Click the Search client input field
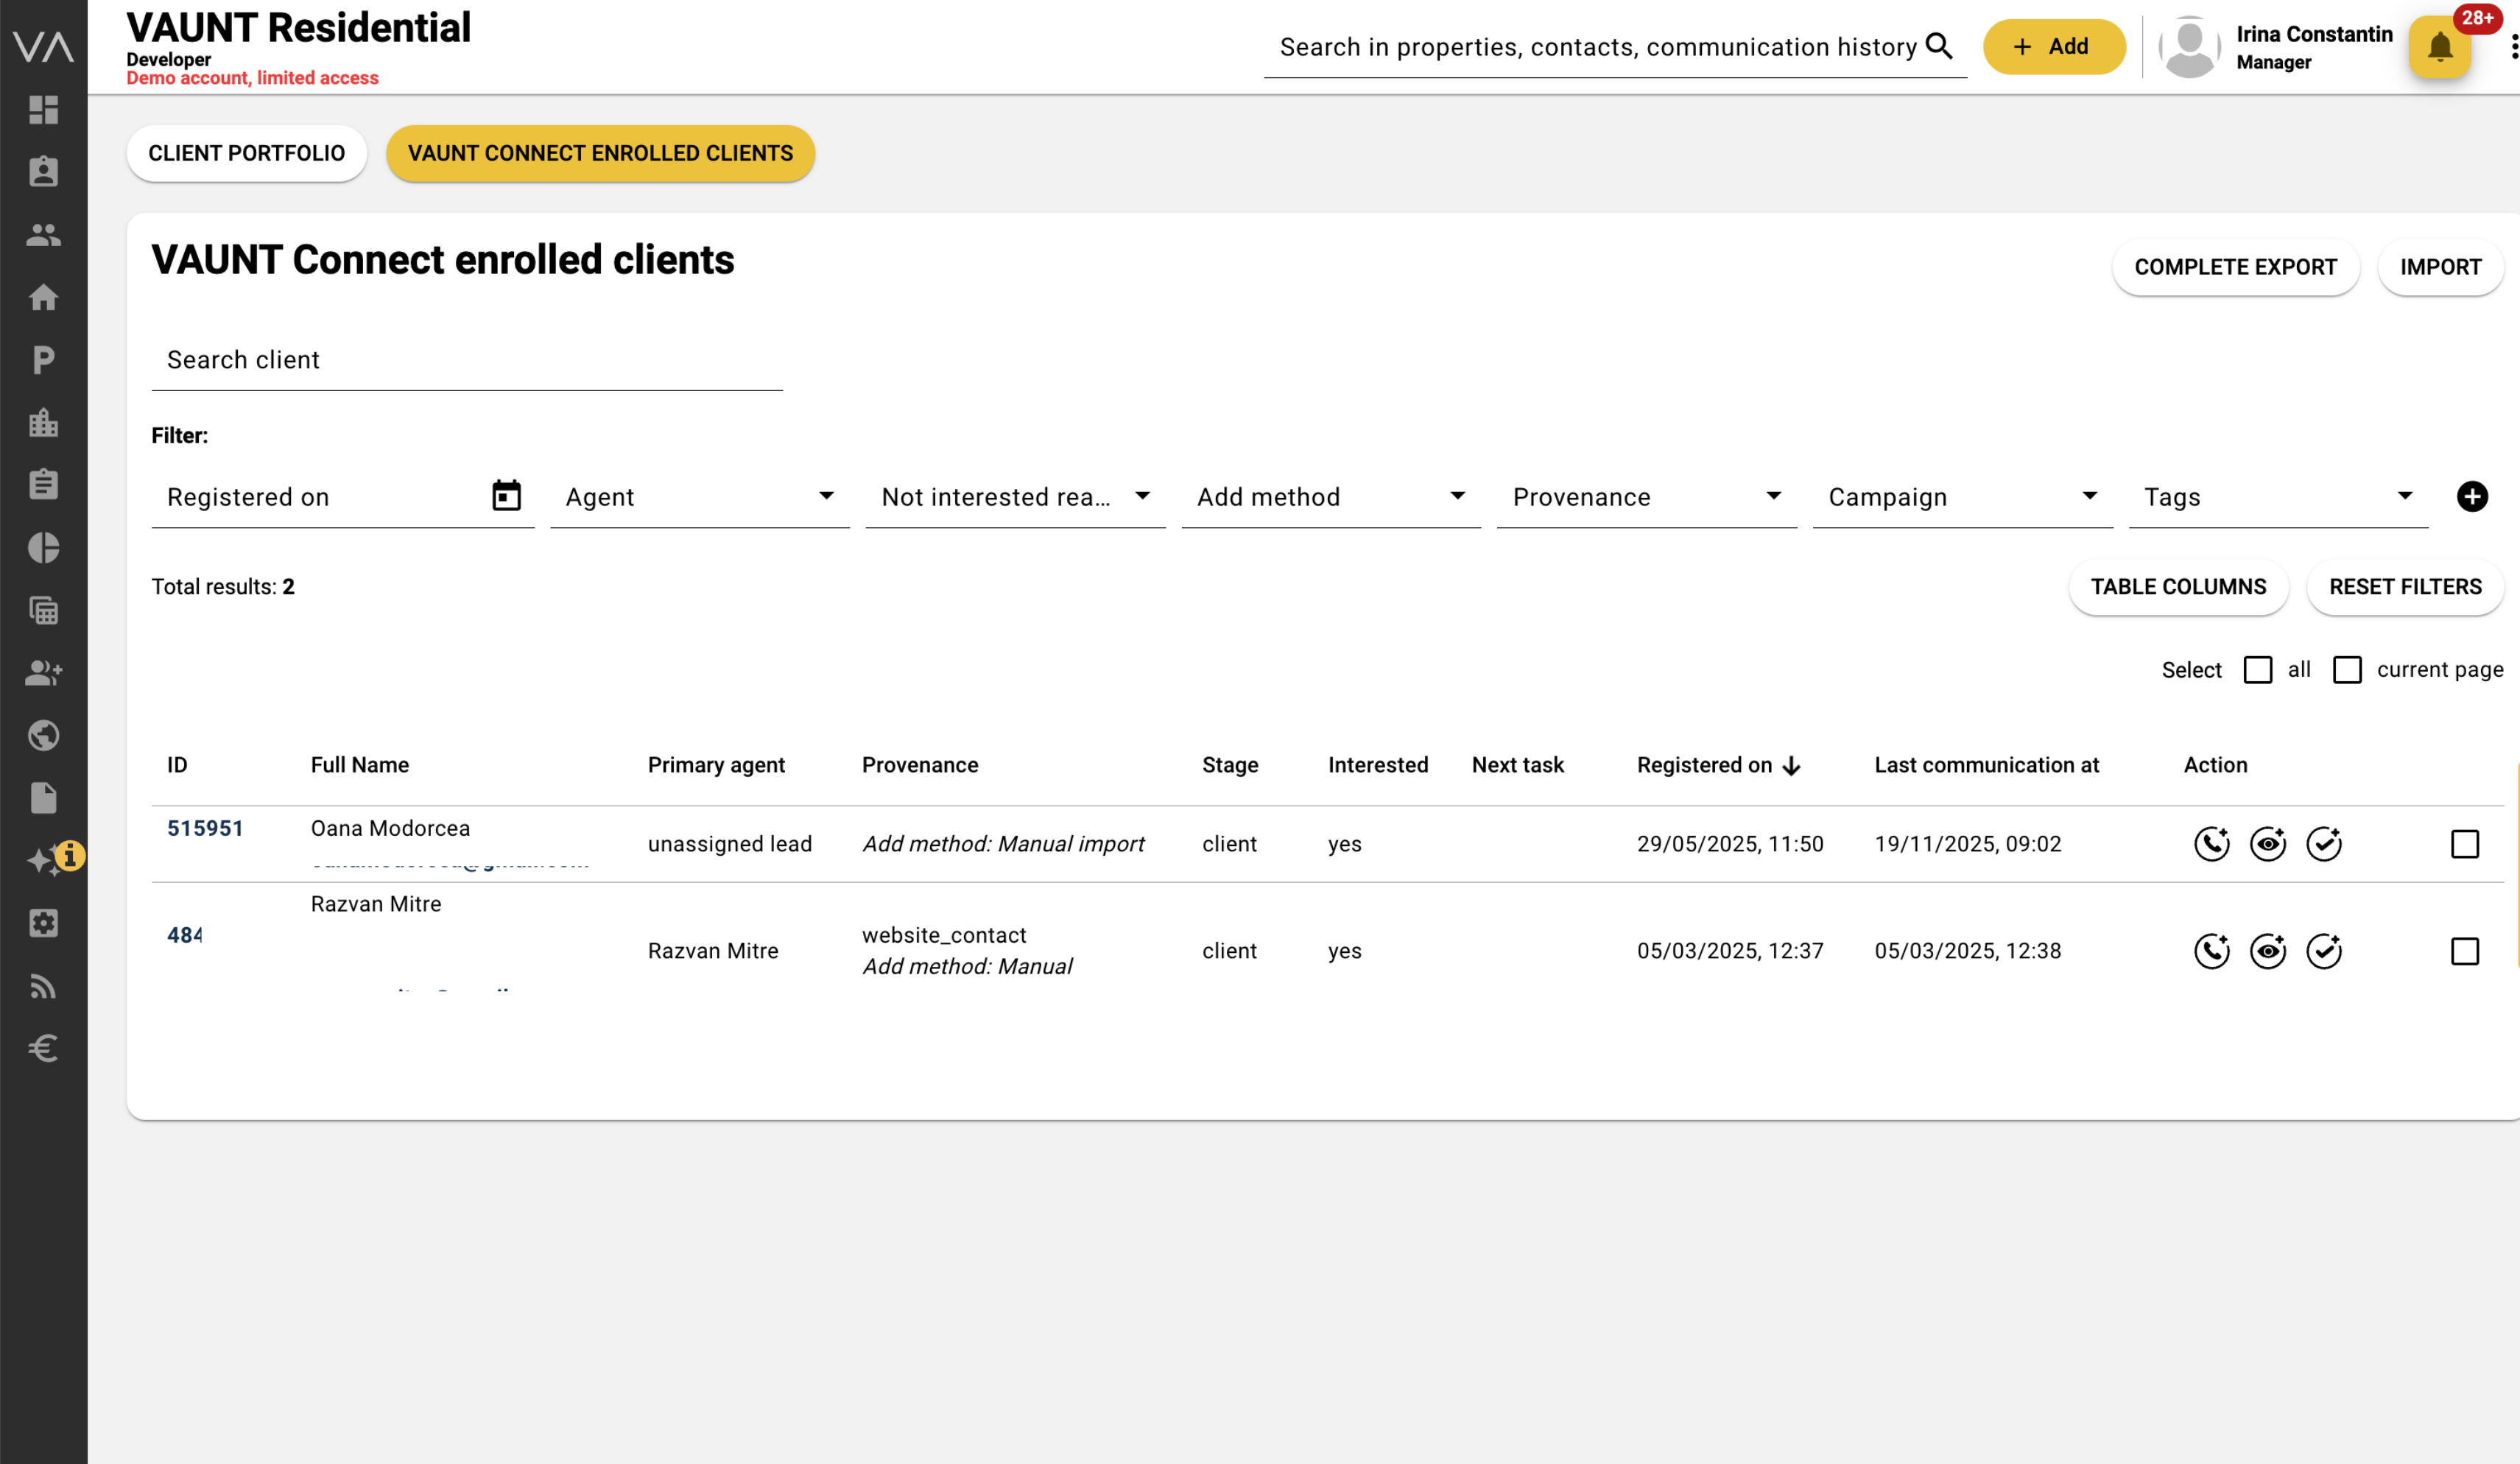2520x1464 pixels. [x=466, y=360]
